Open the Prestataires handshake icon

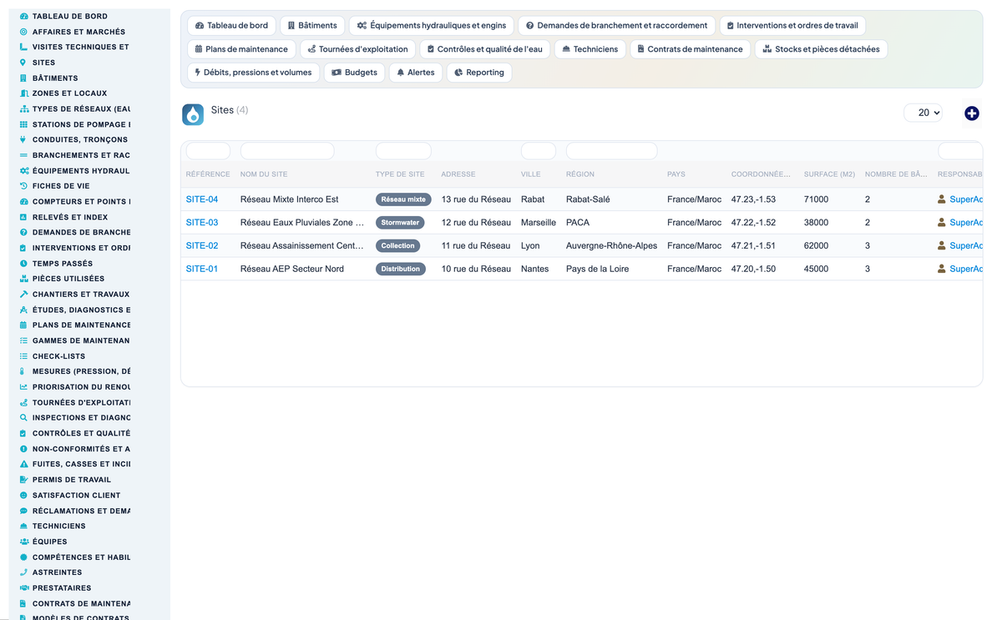tap(23, 587)
